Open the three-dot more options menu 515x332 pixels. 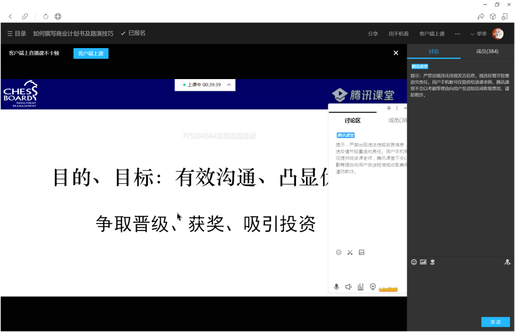[x=457, y=34]
